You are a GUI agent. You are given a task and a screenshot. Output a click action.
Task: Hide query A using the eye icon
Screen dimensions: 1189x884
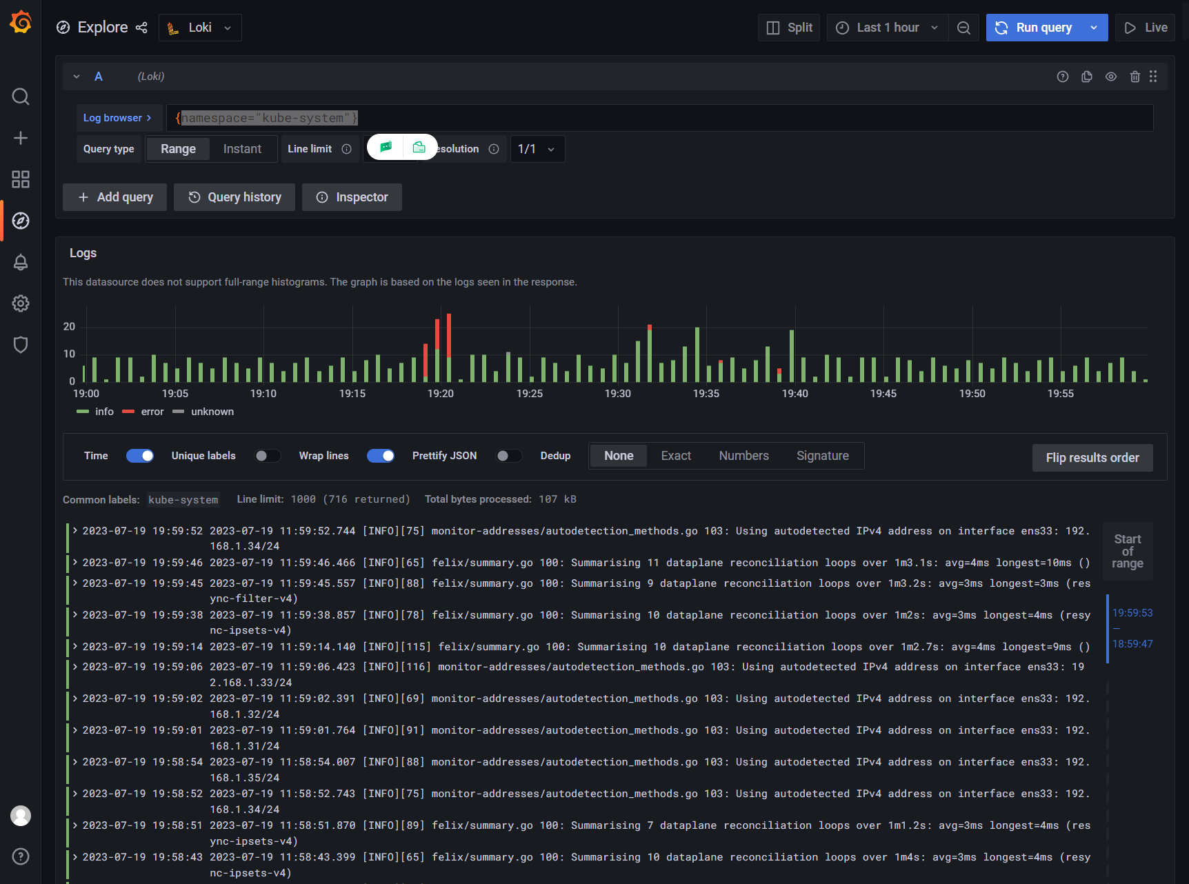[1111, 77]
